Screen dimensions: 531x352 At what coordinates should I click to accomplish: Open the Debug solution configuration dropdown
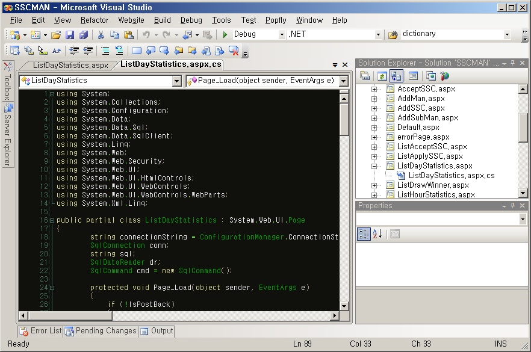pos(282,34)
